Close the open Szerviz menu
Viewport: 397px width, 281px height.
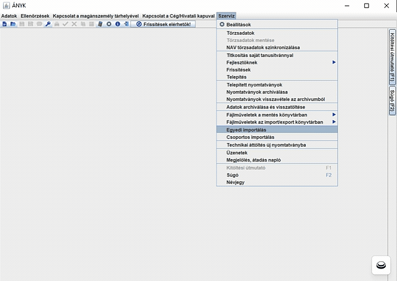(x=226, y=16)
